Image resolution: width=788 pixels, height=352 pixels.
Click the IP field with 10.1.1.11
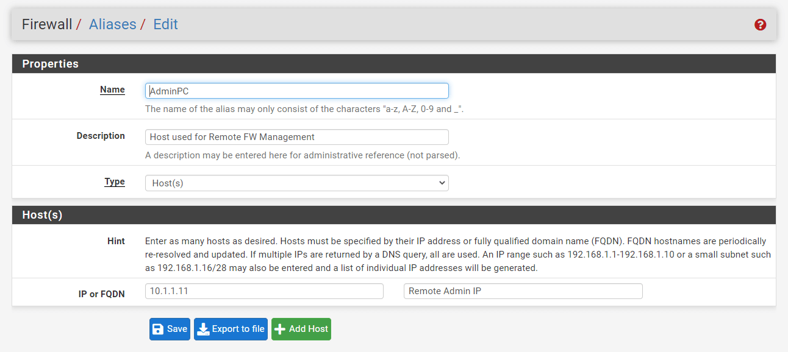click(264, 291)
